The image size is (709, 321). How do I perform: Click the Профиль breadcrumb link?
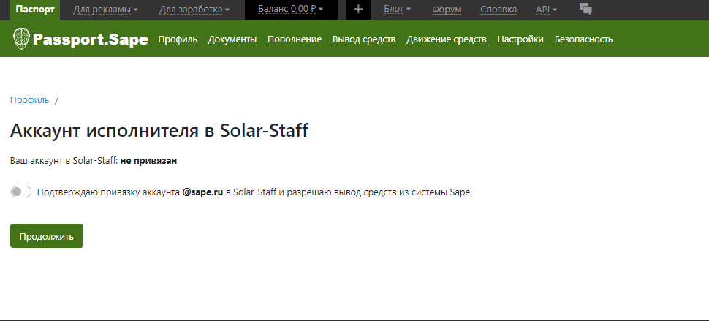pos(30,100)
